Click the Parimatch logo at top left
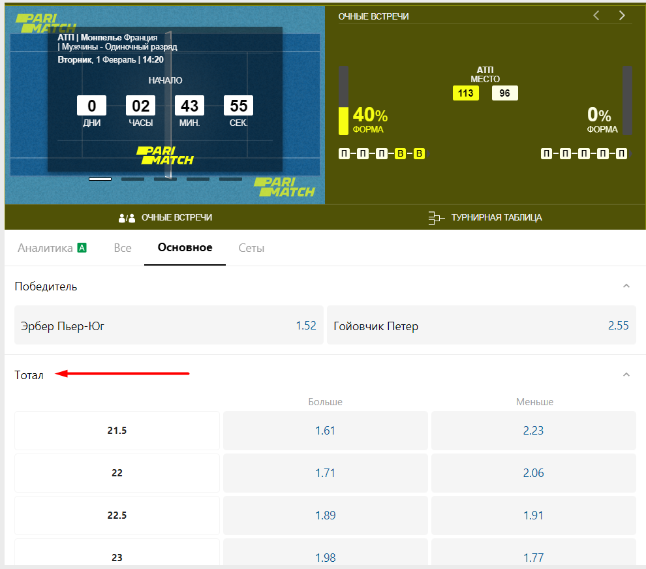 click(x=45, y=23)
